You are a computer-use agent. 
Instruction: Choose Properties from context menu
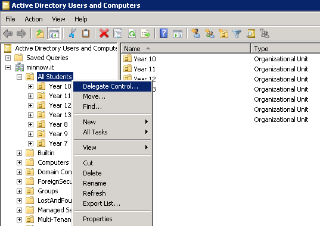pos(112,219)
